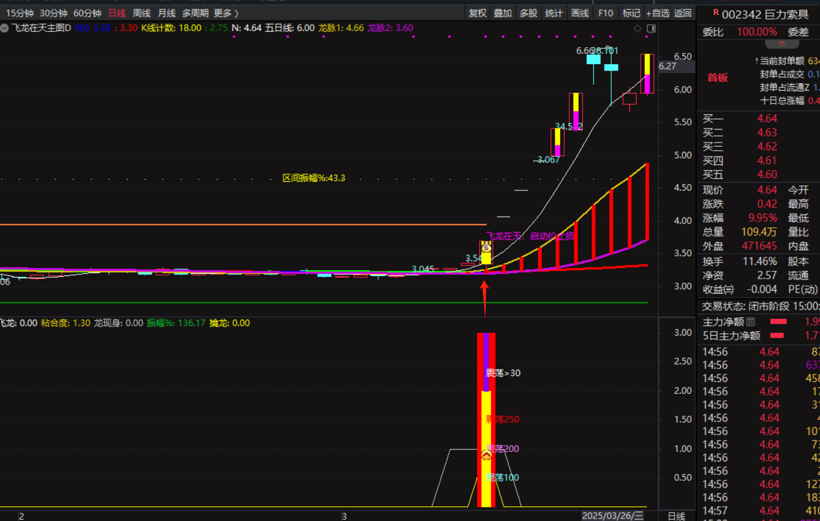Expand the 更多 period options

(x=226, y=13)
